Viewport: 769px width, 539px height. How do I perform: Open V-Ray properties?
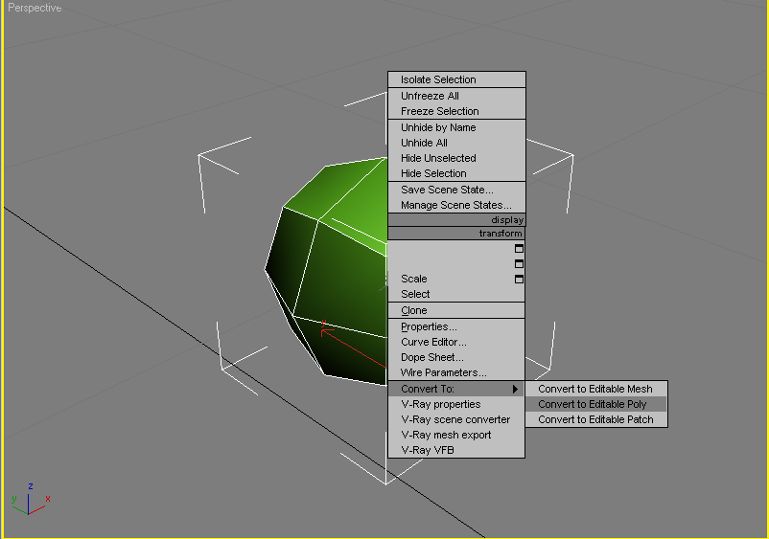[x=456, y=404]
